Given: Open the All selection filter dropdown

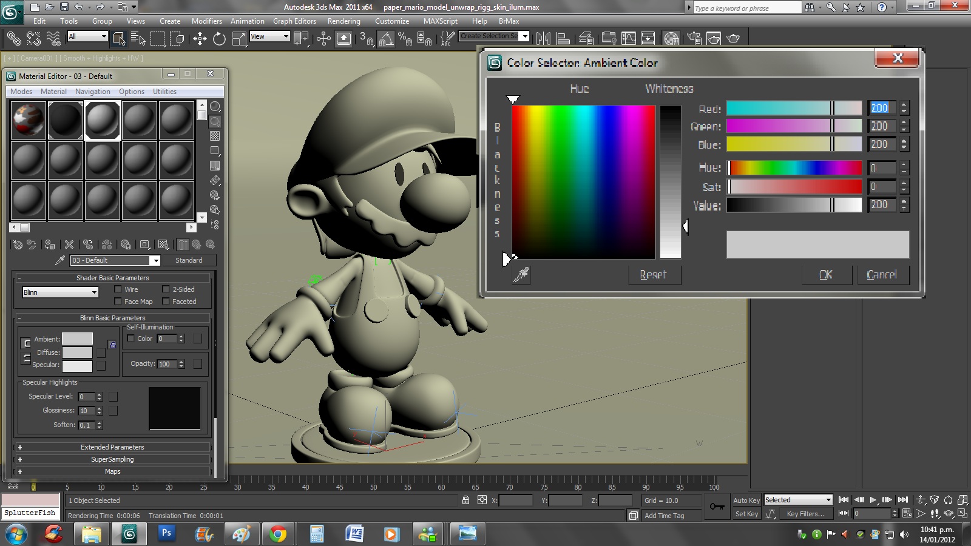Looking at the screenshot, I should click(87, 36).
